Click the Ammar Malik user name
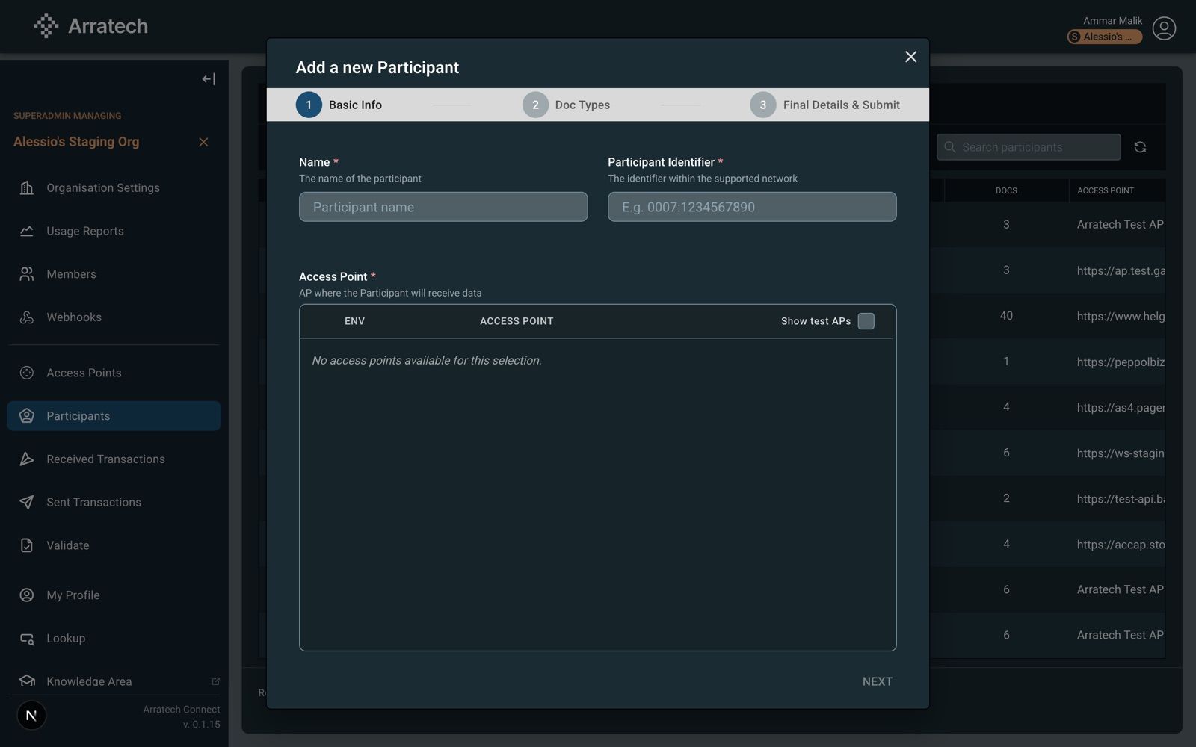 pyautogui.click(x=1112, y=21)
